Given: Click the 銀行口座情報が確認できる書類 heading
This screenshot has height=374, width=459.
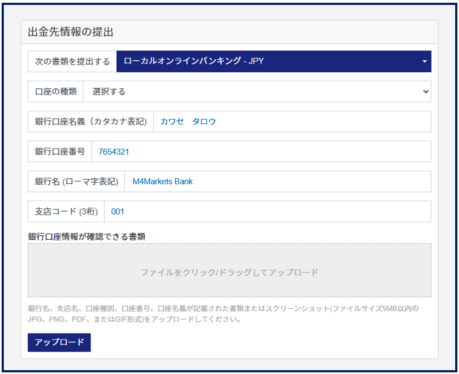Looking at the screenshot, I should pyautogui.click(x=86, y=236).
